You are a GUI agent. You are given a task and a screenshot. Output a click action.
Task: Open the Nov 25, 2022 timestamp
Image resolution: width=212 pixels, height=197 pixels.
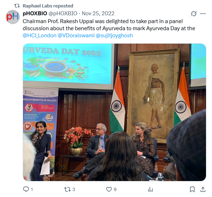pyautogui.click(x=98, y=13)
